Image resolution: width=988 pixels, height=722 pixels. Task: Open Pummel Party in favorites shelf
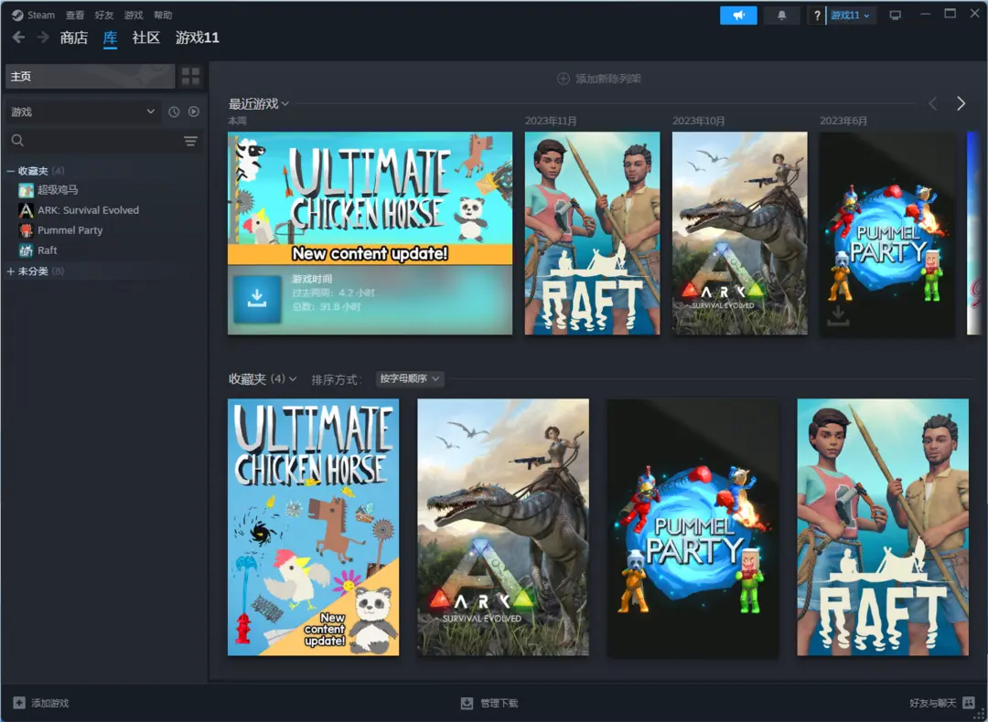(x=693, y=526)
